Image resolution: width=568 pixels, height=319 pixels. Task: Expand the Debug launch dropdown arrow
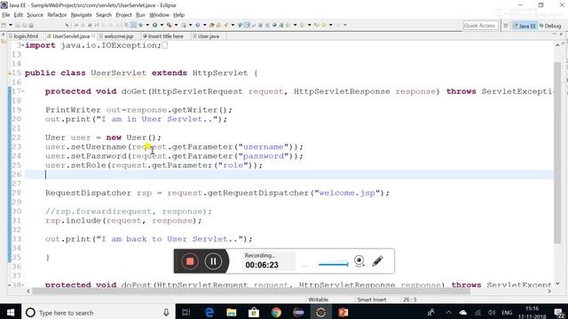[147, 25]
